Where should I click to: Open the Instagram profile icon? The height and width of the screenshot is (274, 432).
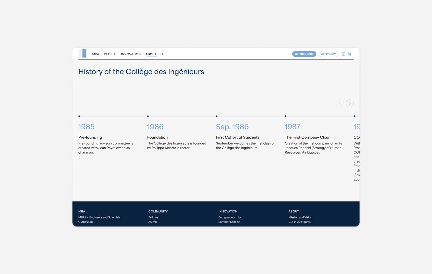tap(343, 54)
